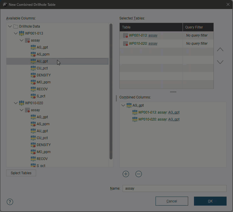The width and height of the screenshot is (233, 212).
Task: Click the minus icon to remove combined column
Action: point(139,174)
